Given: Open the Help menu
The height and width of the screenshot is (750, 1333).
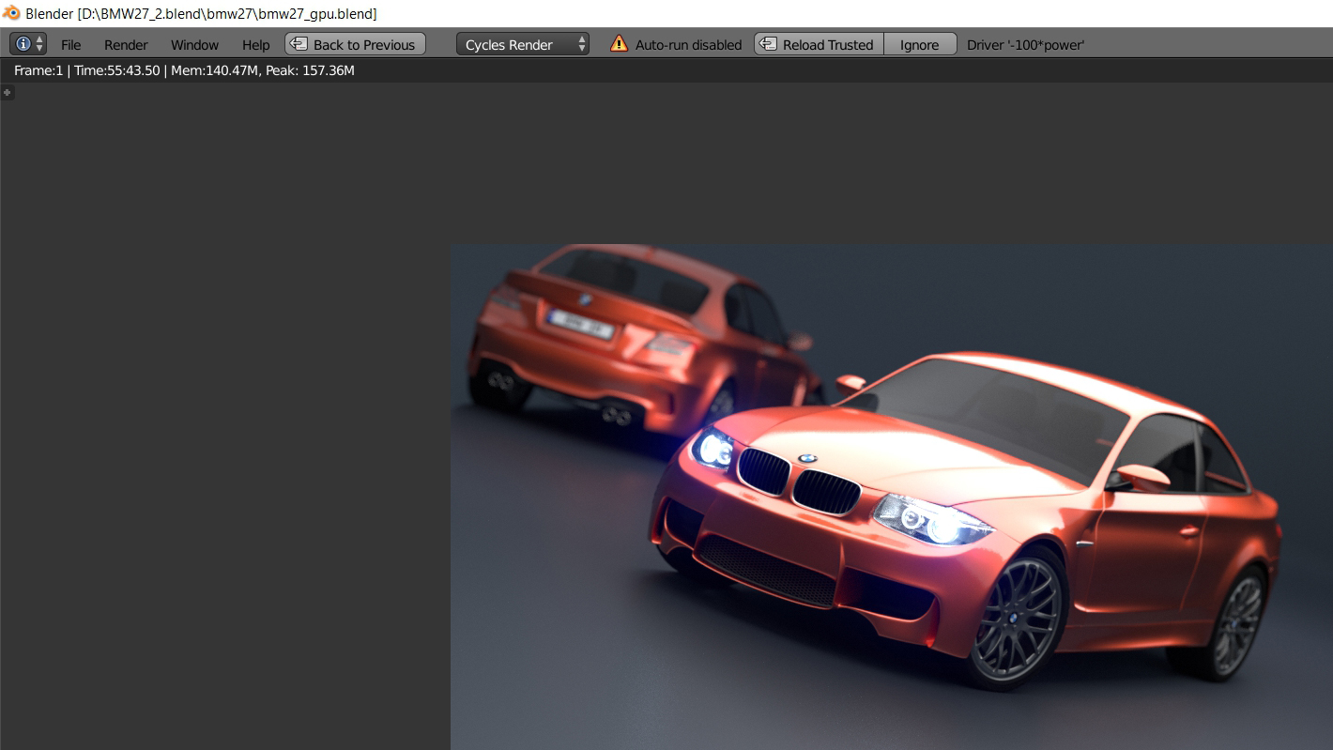Looking at the screenshot, I should (255, 44).
